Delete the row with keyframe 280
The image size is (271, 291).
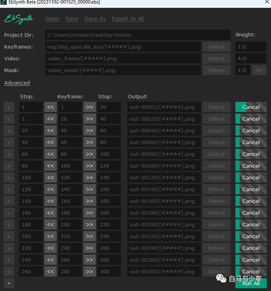coord(9,271)
